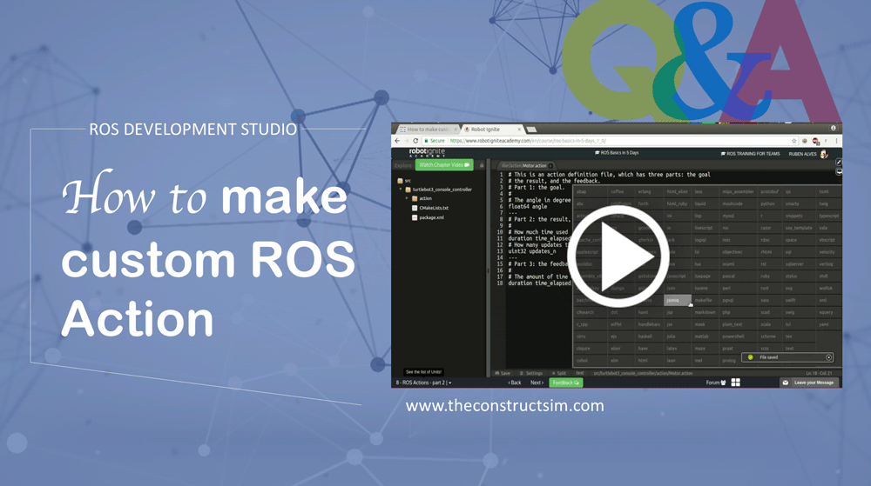The image size is (871, 486).
Task: Close the How to make custom browser tab
Action: point(456,130)
